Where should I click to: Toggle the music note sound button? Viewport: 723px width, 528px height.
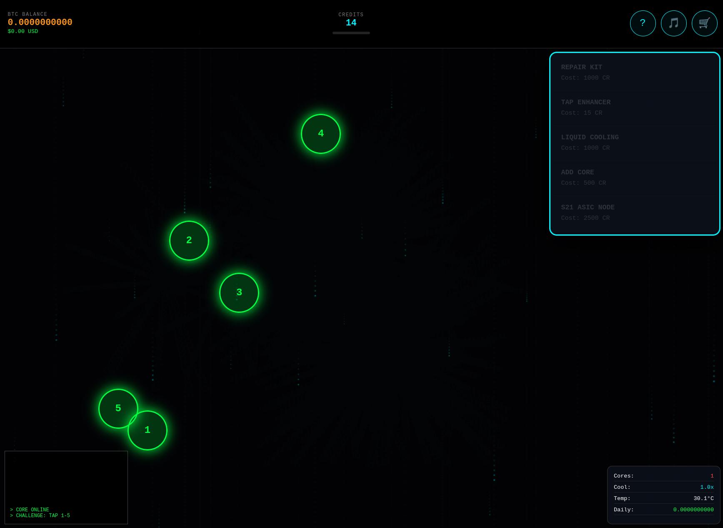(x=673, y=23)
